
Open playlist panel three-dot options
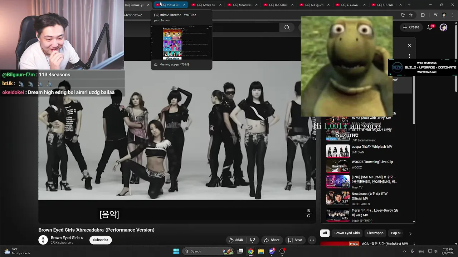tap(410, 56)
